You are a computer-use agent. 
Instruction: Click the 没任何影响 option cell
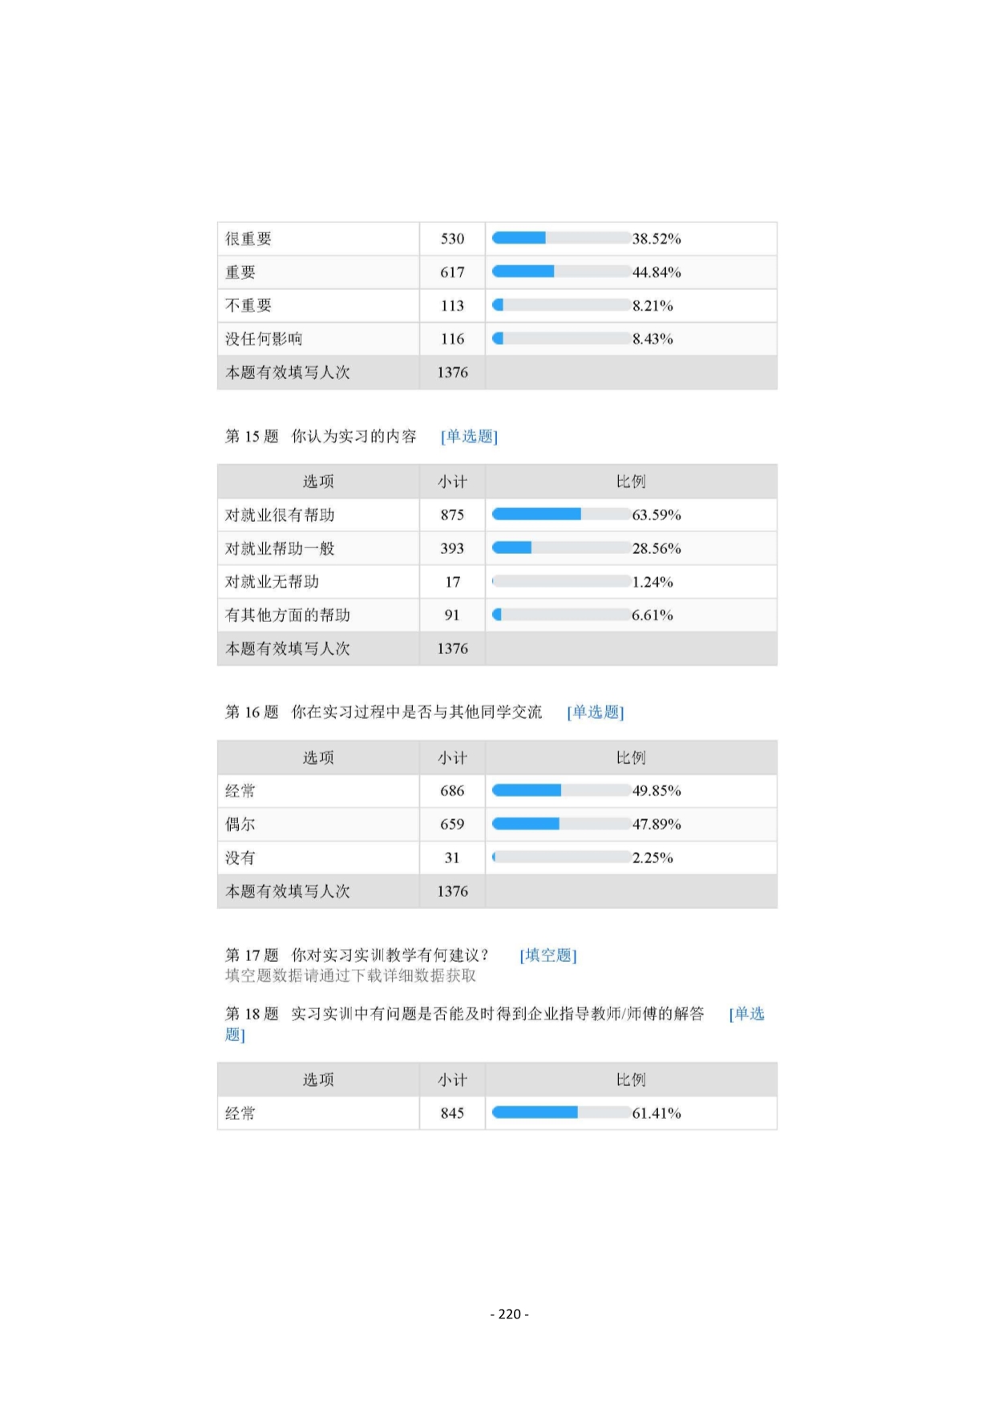(x=264, y=339)
